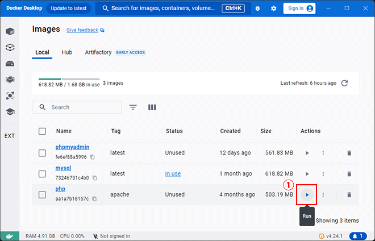Viewport: 375px width, 241px height.
Task: Click the In use status link
Action: [173, 174]
